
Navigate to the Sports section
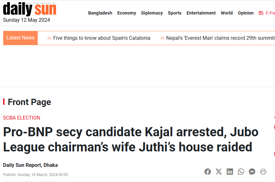pyautogui.click(x=175, y=13)
